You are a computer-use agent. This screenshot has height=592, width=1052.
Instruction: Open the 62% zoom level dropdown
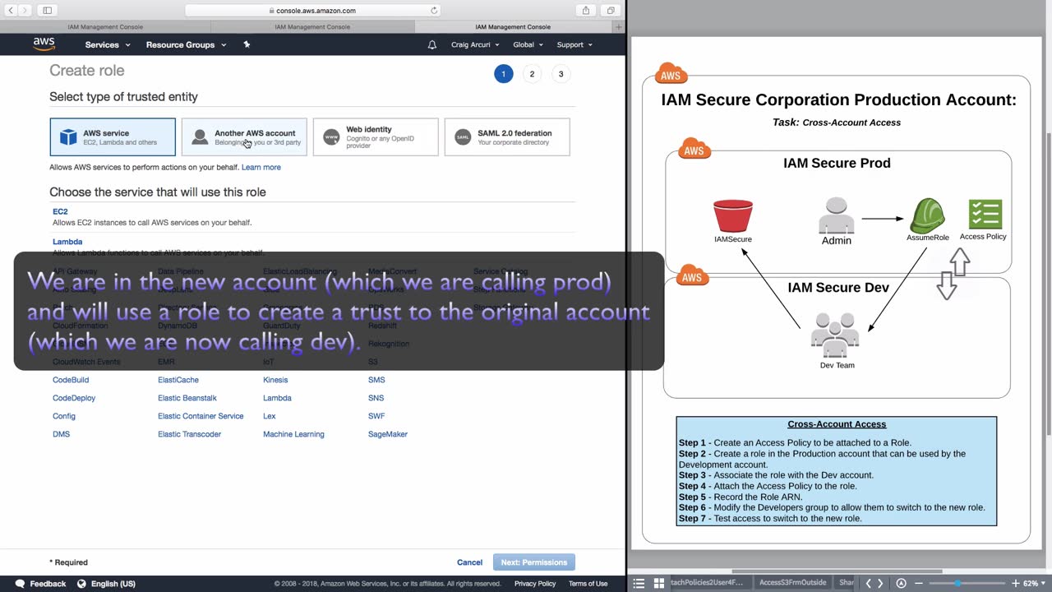coord(1033,583)
